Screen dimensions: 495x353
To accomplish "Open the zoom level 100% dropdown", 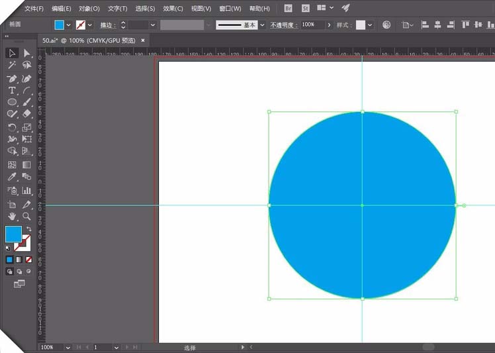I will [67, 347].
